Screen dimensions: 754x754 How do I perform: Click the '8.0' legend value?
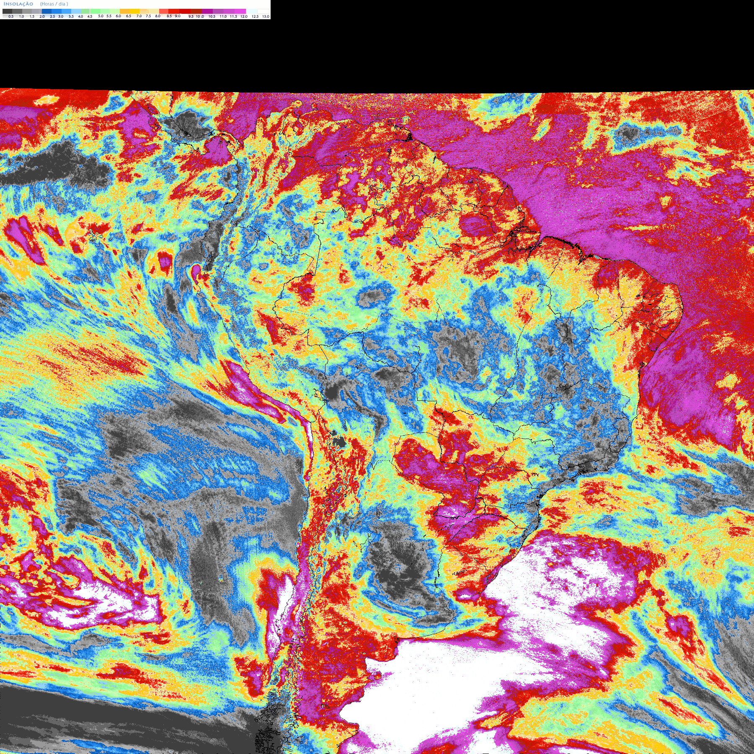click(x=158, y=16)
